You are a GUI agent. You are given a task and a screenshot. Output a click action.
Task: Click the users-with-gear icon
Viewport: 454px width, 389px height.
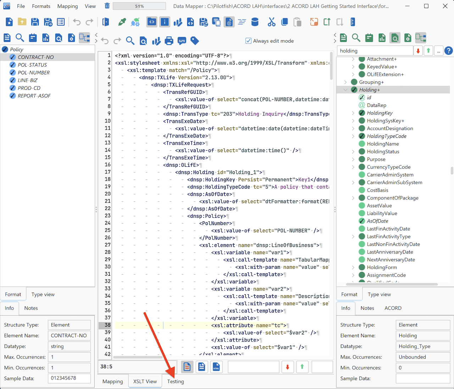[135, 22]
